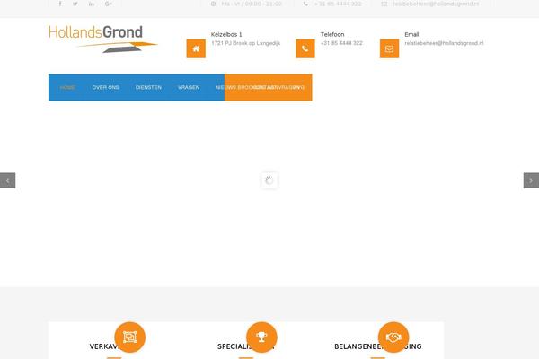
Task: Click the top bar phone icon
Action: click(305, 4)
